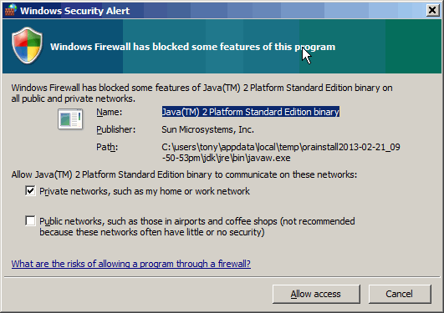Close the Windows Security Alert window
444x313 pixels.
click(432, 11)
